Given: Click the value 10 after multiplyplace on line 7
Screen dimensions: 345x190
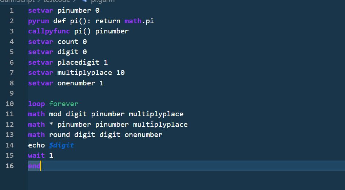Looking at the screenshot, I should tap(120, 73).
